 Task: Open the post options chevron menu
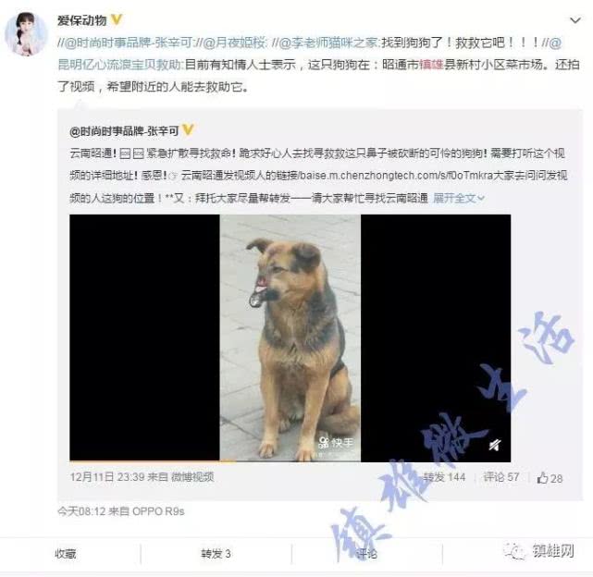[574, 20]
